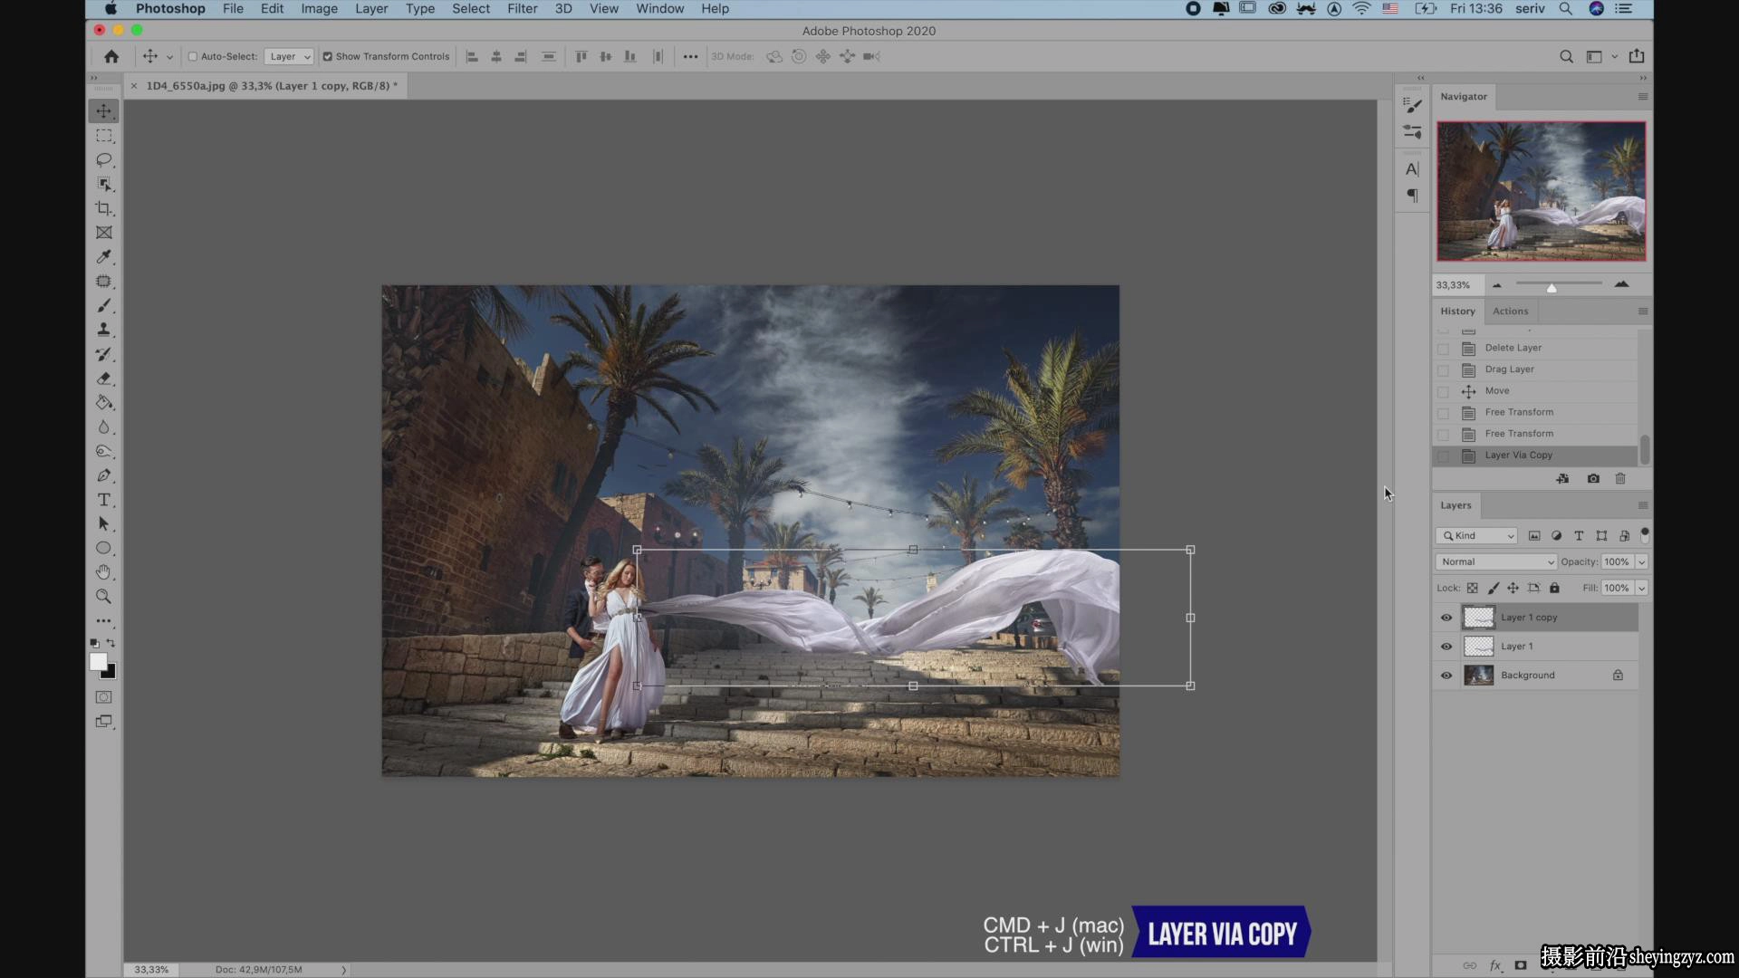Click the Layer 1 layer row
The width and height of the screenshot is (1739, 978).
(1535, 647)
